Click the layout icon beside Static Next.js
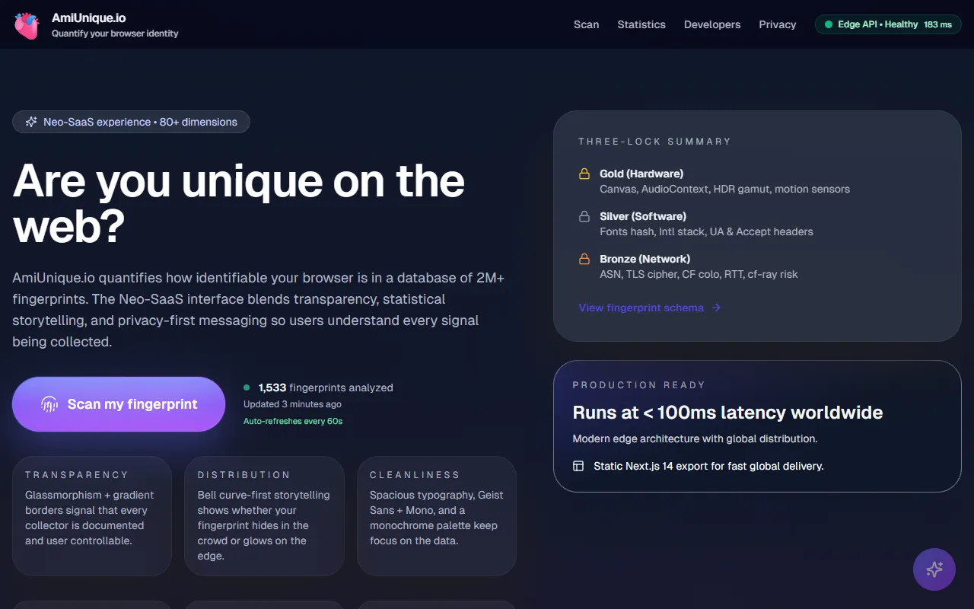 (x=578, y=466)
